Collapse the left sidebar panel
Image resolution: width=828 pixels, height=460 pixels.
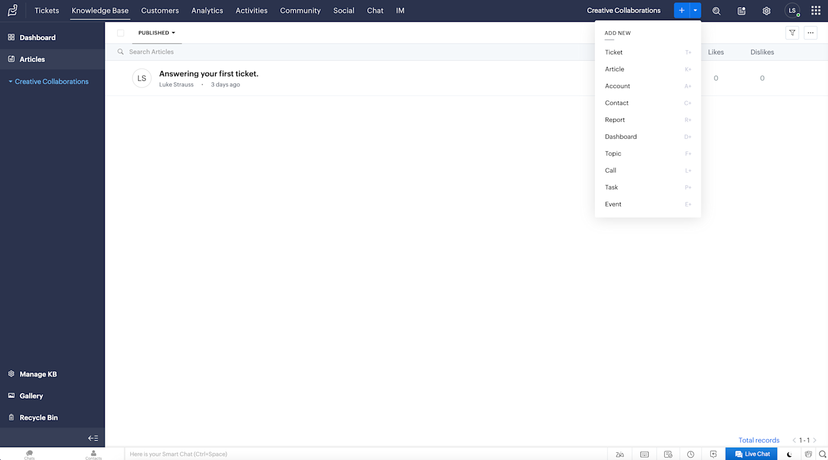[x=93, y=438]
